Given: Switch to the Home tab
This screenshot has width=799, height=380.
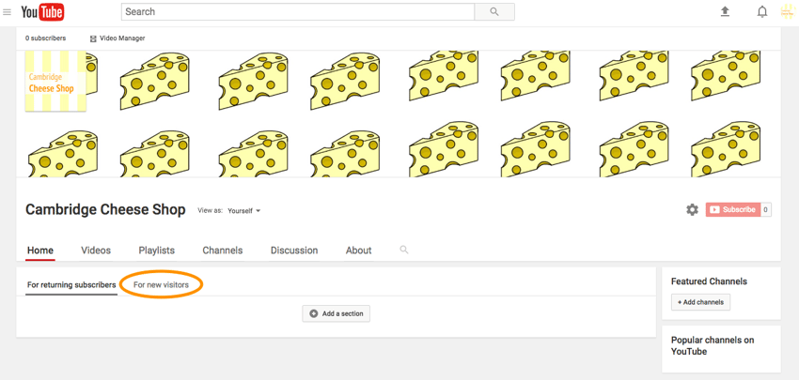Looking at the screenshot, I should coord(40,251).
